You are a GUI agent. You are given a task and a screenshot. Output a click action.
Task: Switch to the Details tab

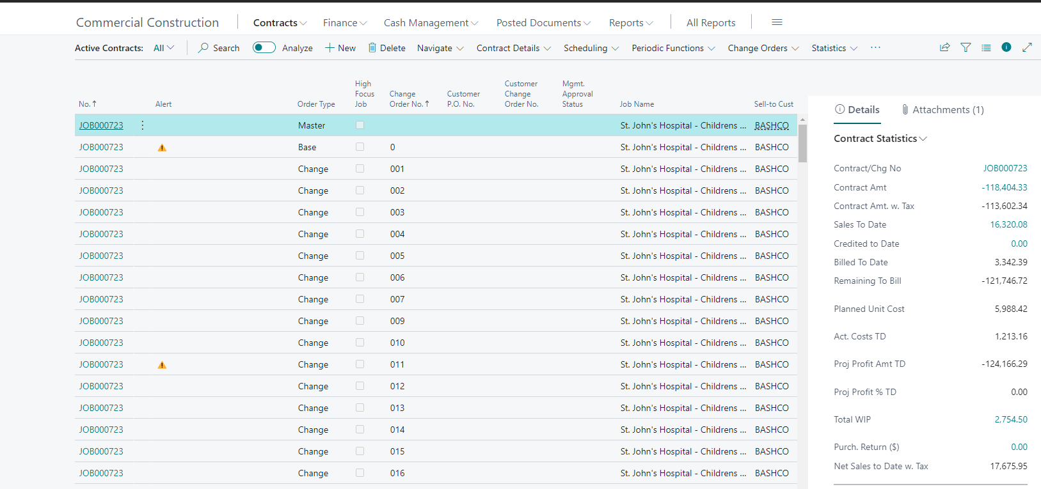[x=857, y=109]
